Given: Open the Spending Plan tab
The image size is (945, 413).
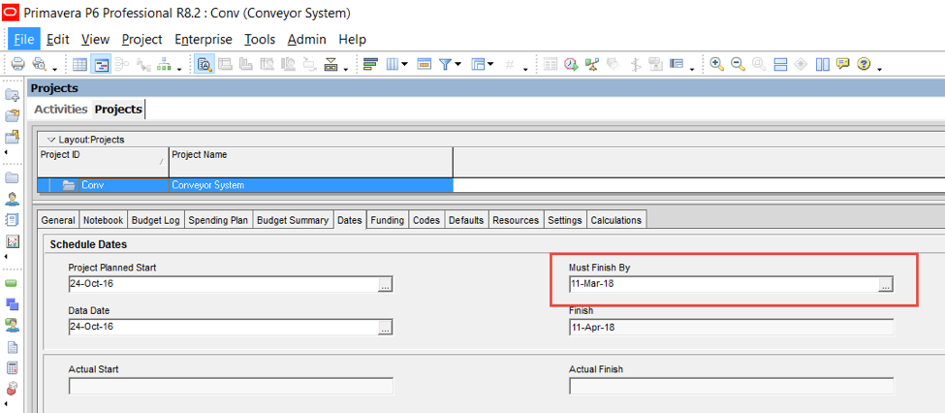Looking at the screenshot, I should point(218,220).
